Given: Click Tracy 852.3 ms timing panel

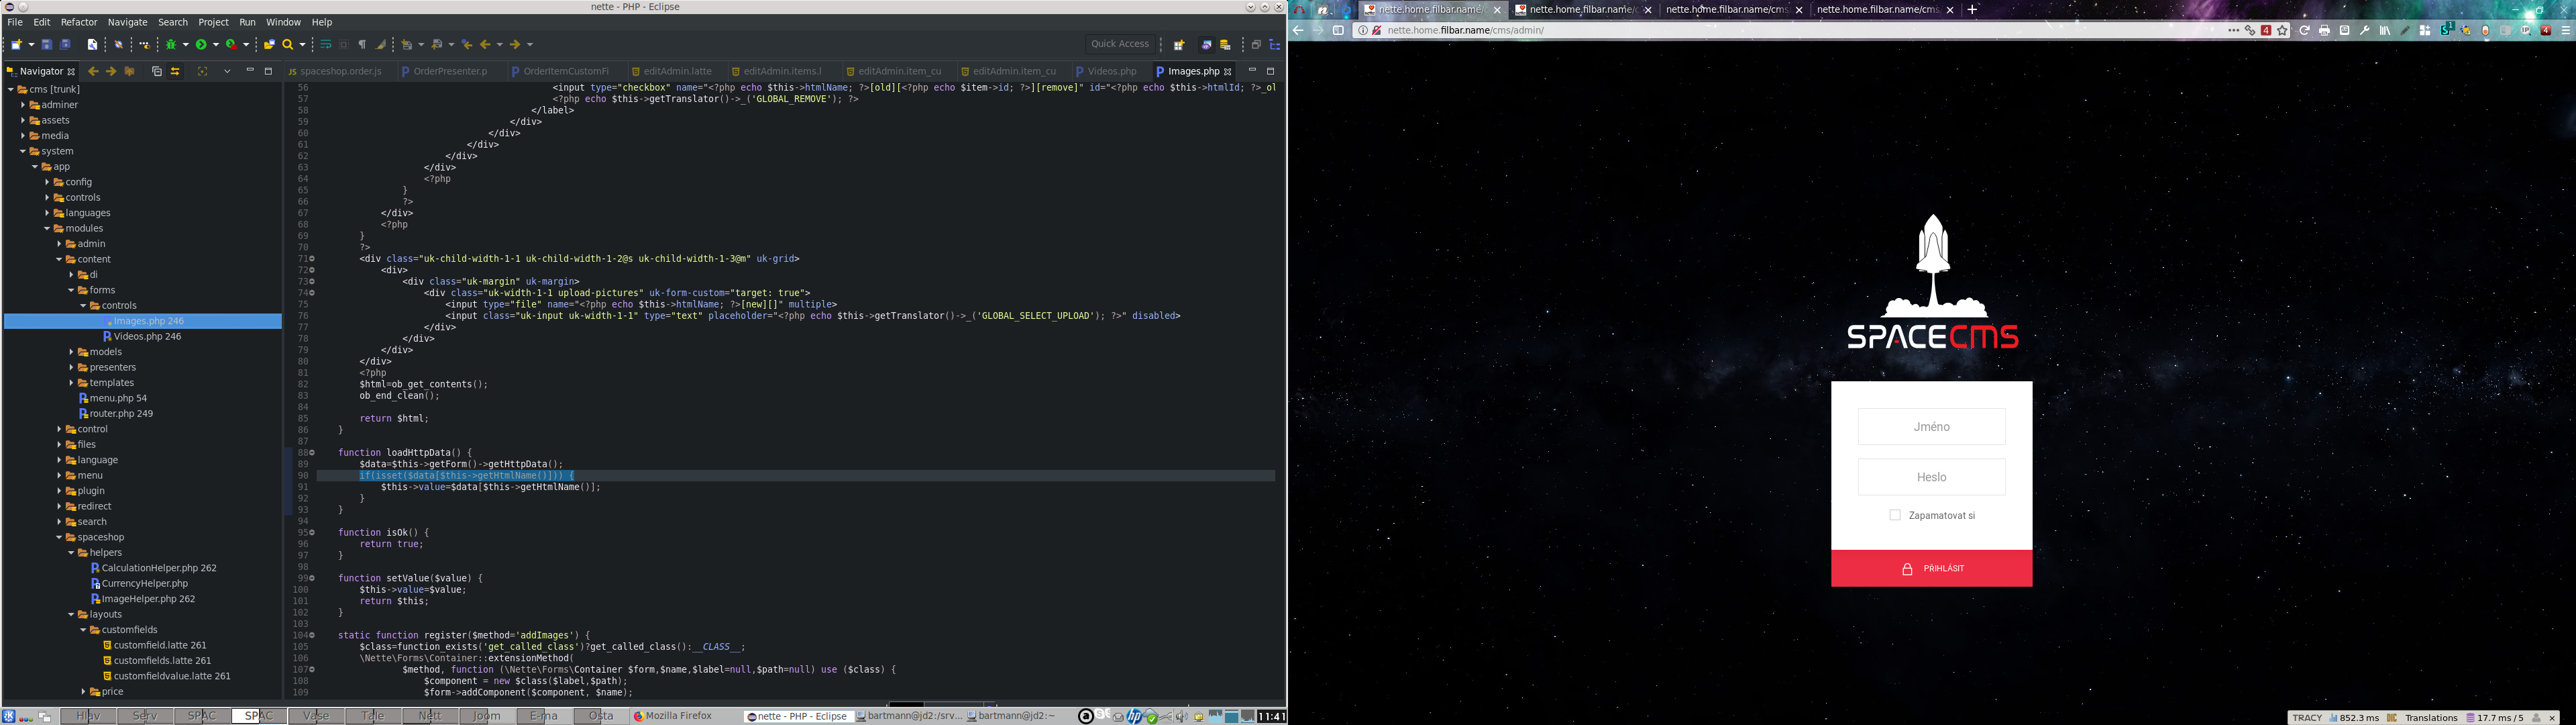Looking at the screenshot, I should point(2353,718).
